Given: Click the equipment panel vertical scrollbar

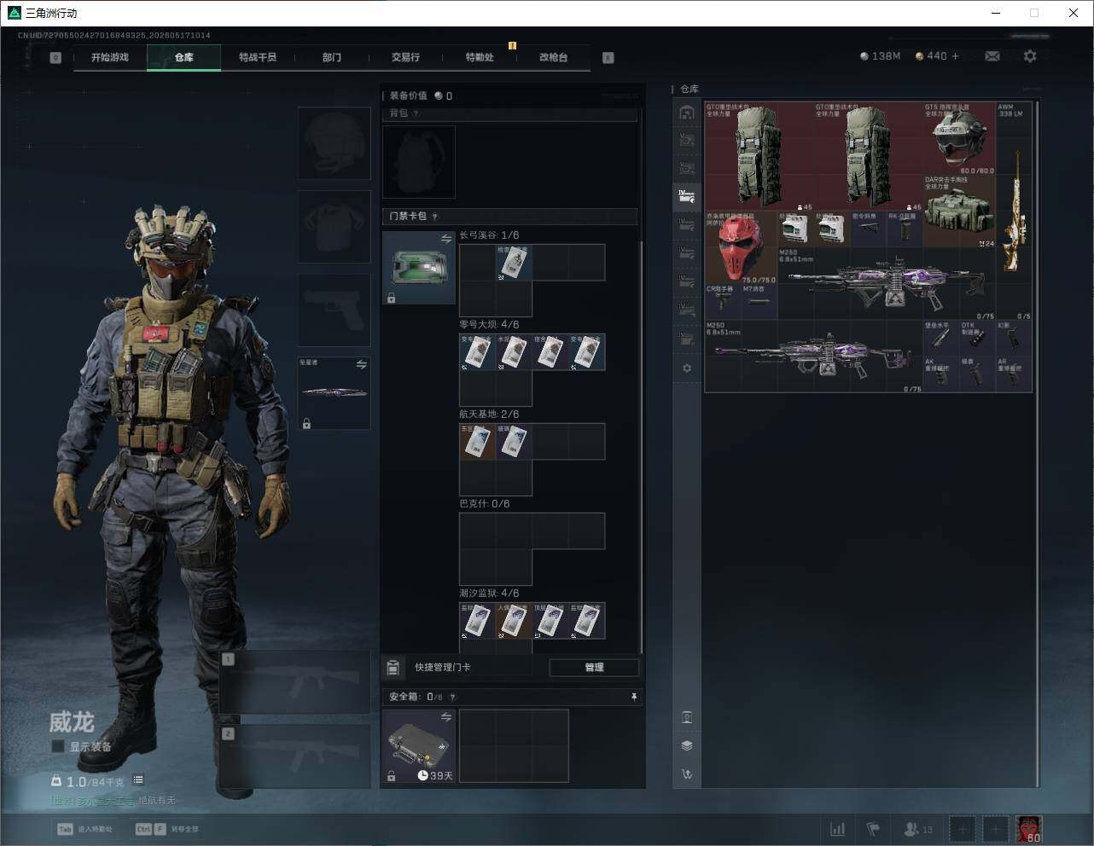Looking at the screenshot, I should click(641, 448).
